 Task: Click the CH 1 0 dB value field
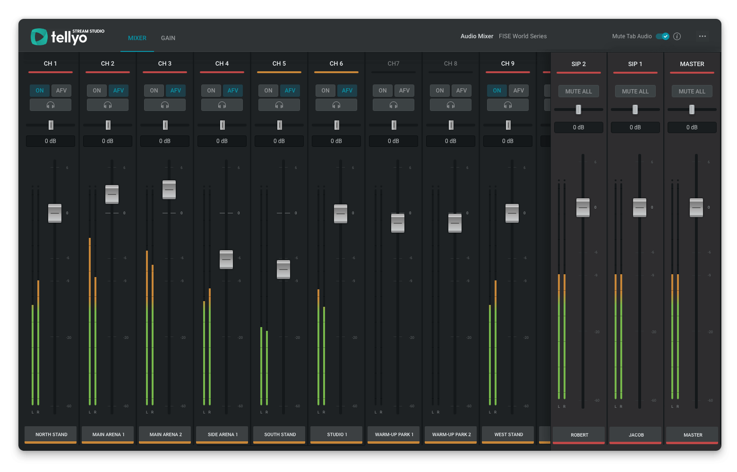click(51, 141)
